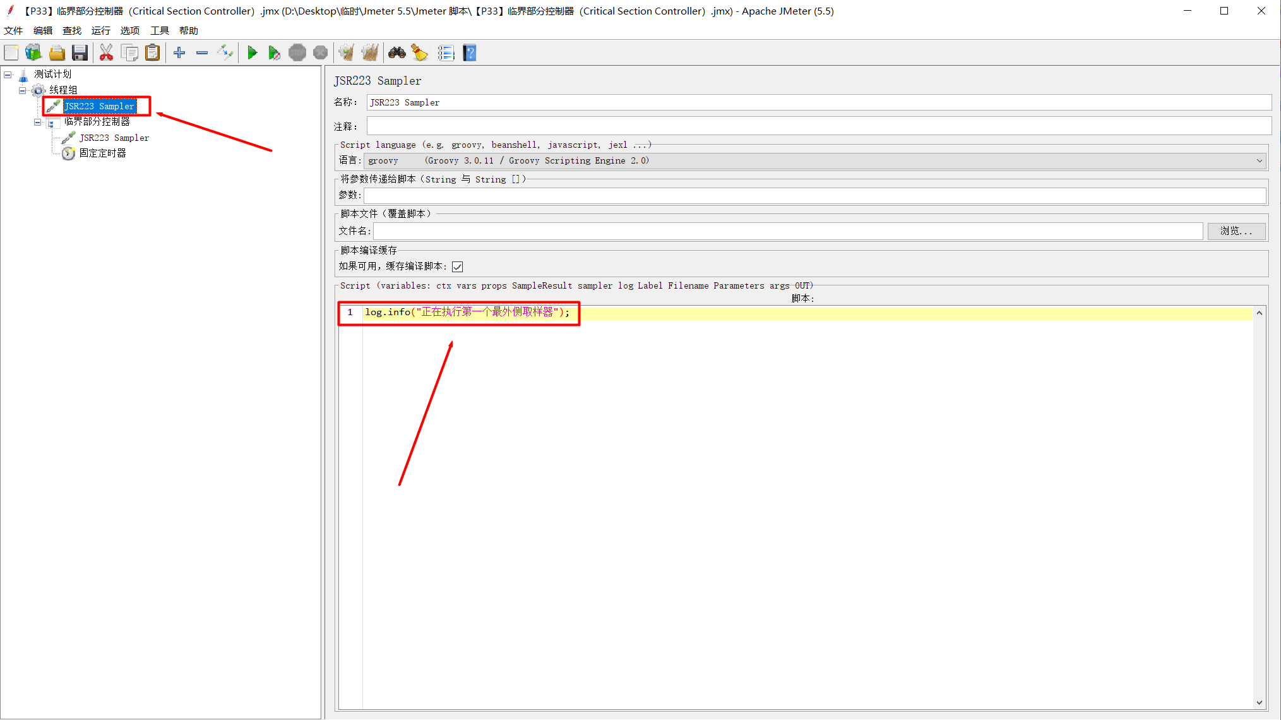Select the 固定定时器 tree label

103,153
